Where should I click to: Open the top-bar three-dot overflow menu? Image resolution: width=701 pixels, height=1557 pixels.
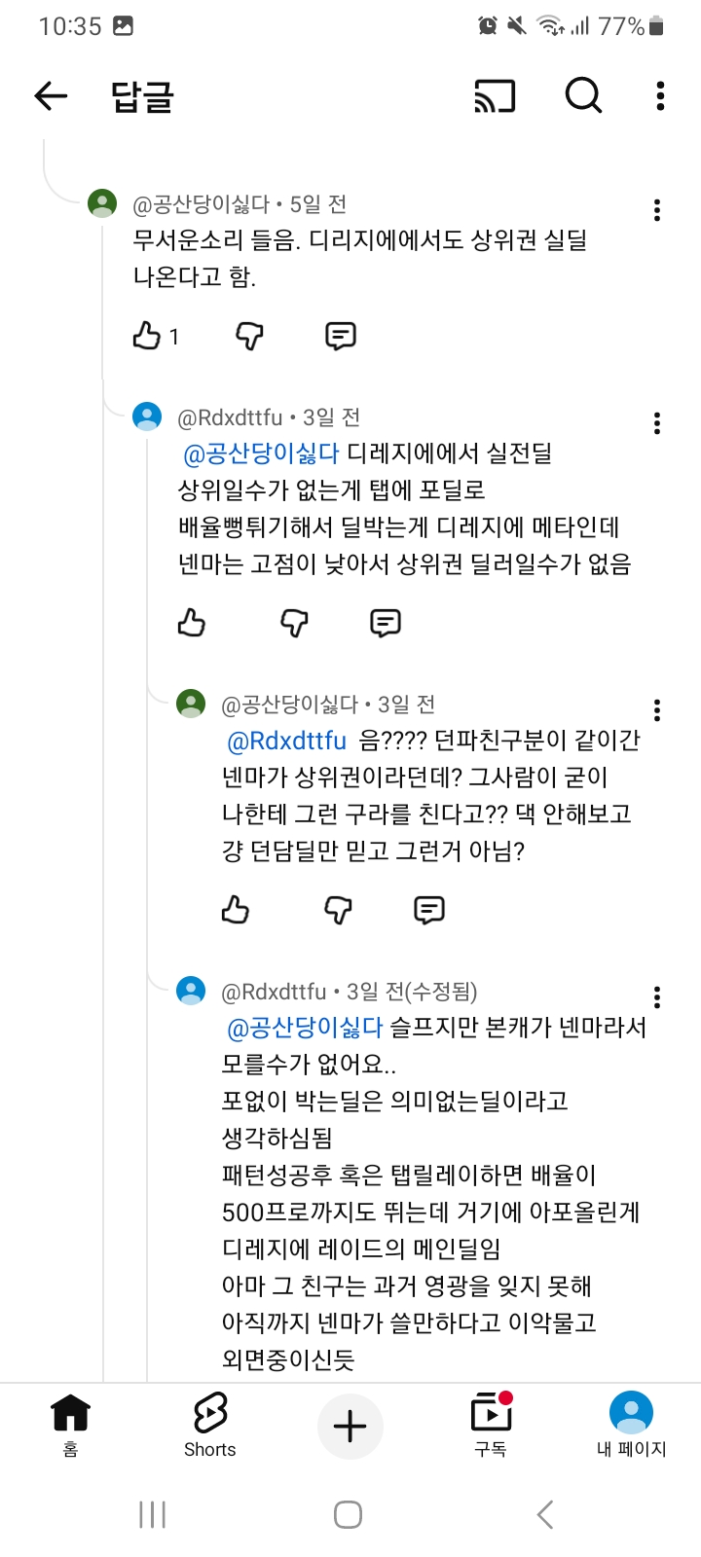tap(660, 95)
